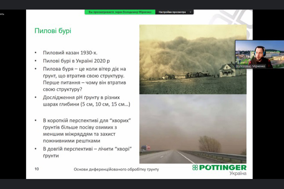Click the bullet 'Пиловий казан 1930-х.'
This screenshot has height=189, width=284.
[x=70, y=53]
